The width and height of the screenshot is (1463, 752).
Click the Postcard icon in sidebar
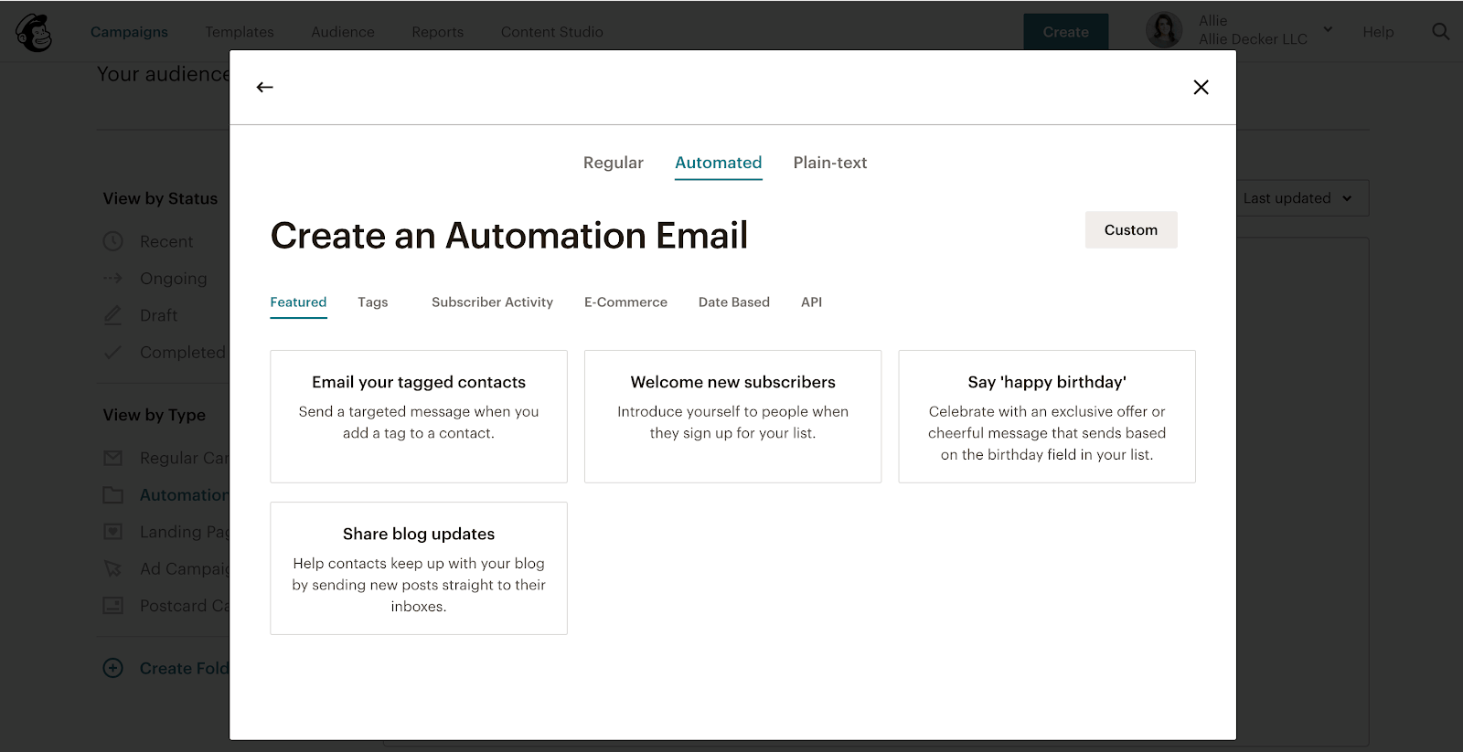pos(112,606)
